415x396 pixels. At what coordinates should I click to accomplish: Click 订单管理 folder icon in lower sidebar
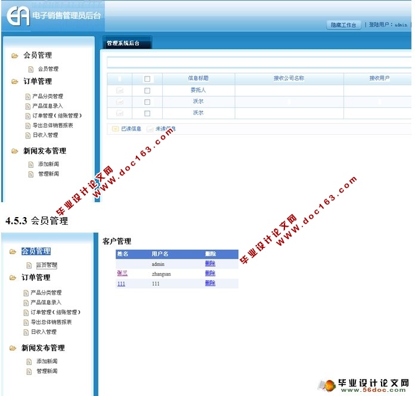click(13, 278)
